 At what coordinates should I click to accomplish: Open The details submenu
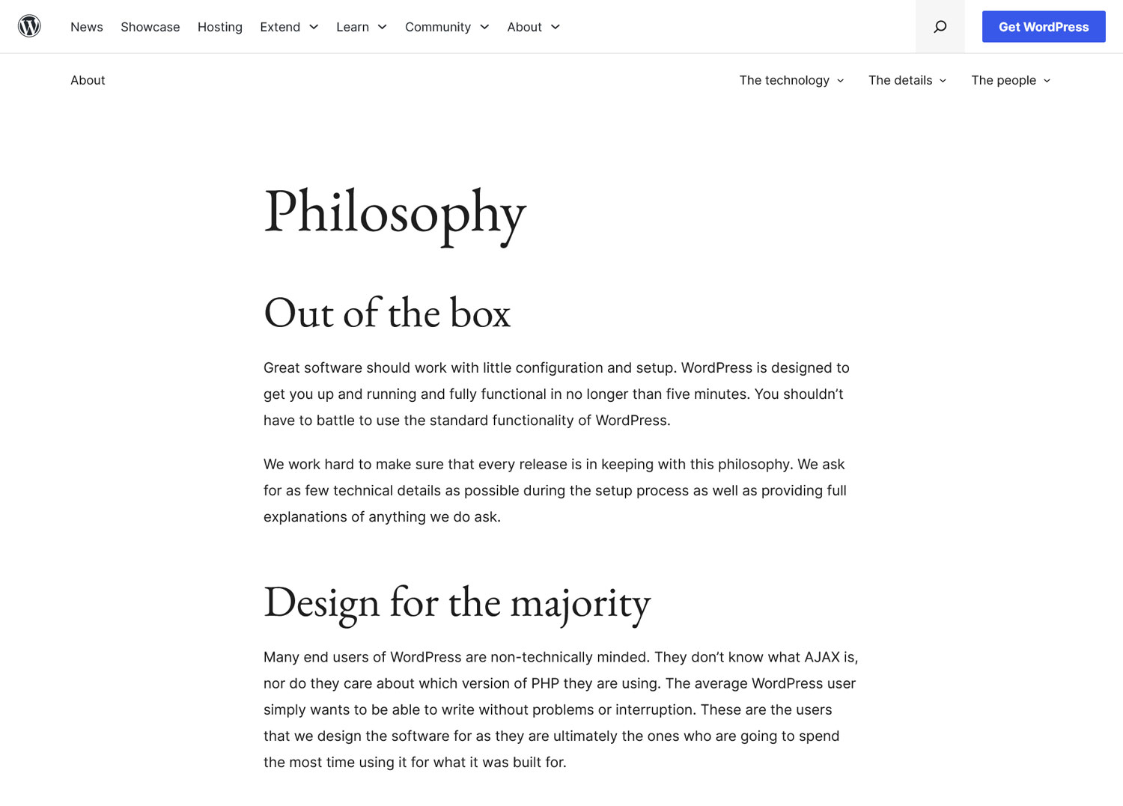pos(901,80)
